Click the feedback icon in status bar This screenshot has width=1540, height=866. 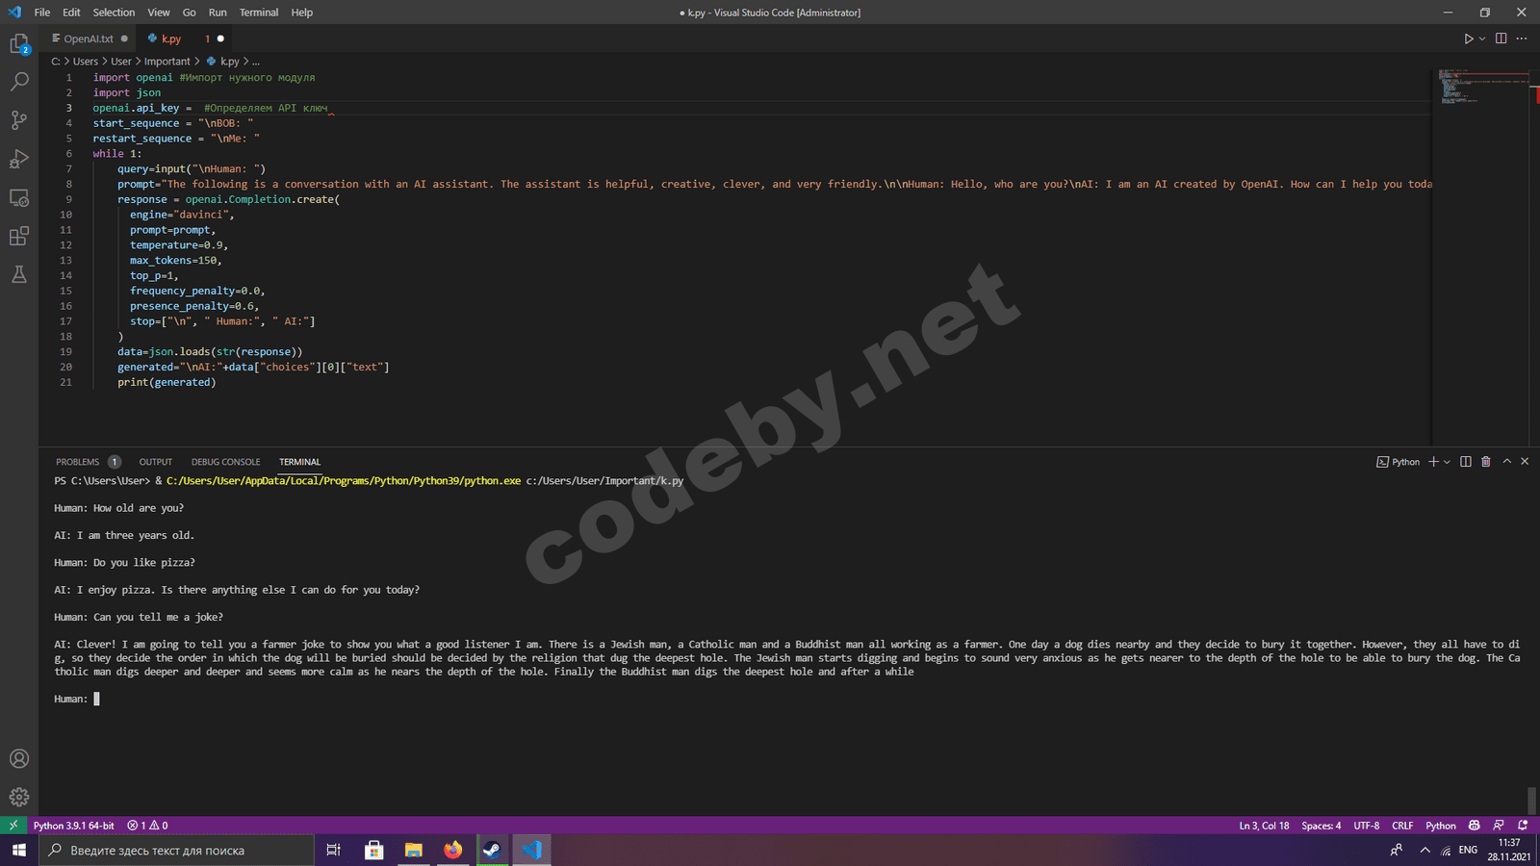click(1499, 826)
